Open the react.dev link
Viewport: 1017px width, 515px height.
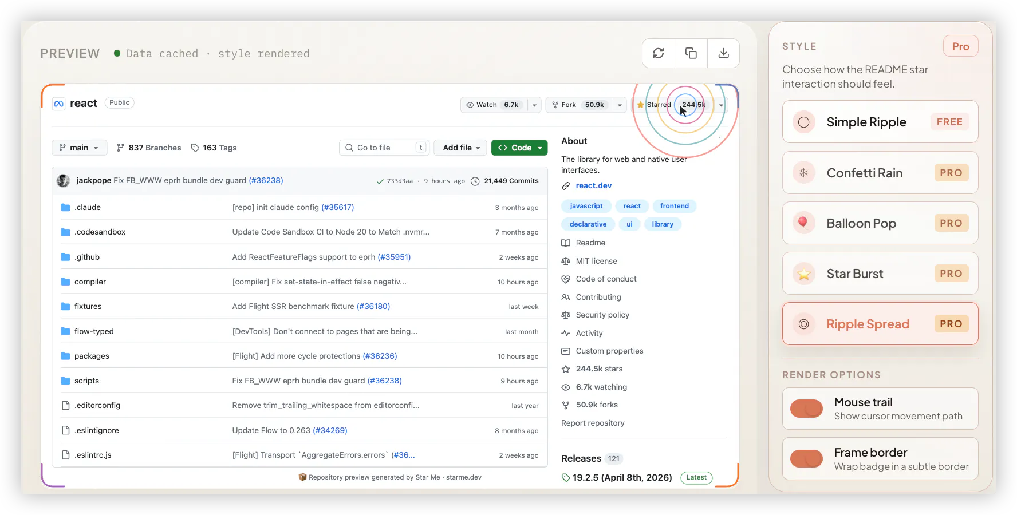tap(594, 185)
